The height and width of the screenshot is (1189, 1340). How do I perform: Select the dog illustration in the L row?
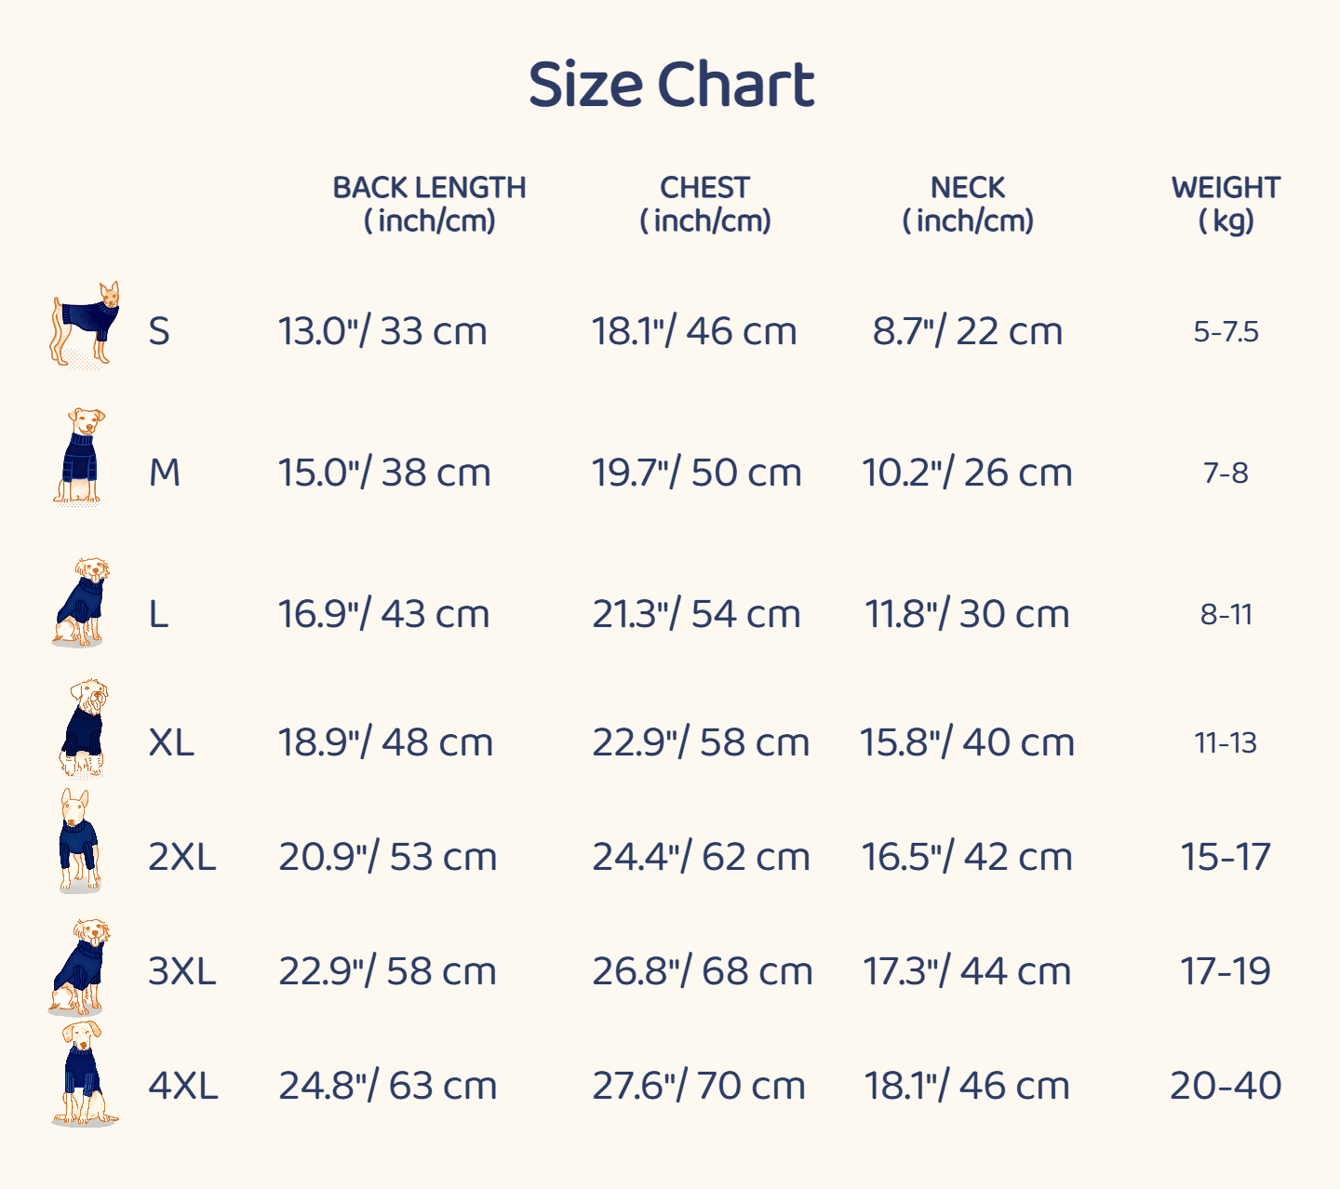[x=82, y=602]
